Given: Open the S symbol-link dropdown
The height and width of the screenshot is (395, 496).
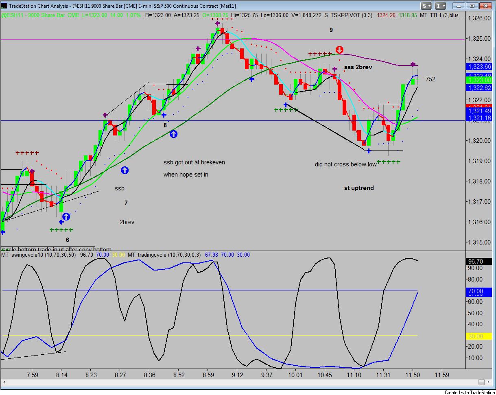Looking at the screenshot, I should click(426, 6).
